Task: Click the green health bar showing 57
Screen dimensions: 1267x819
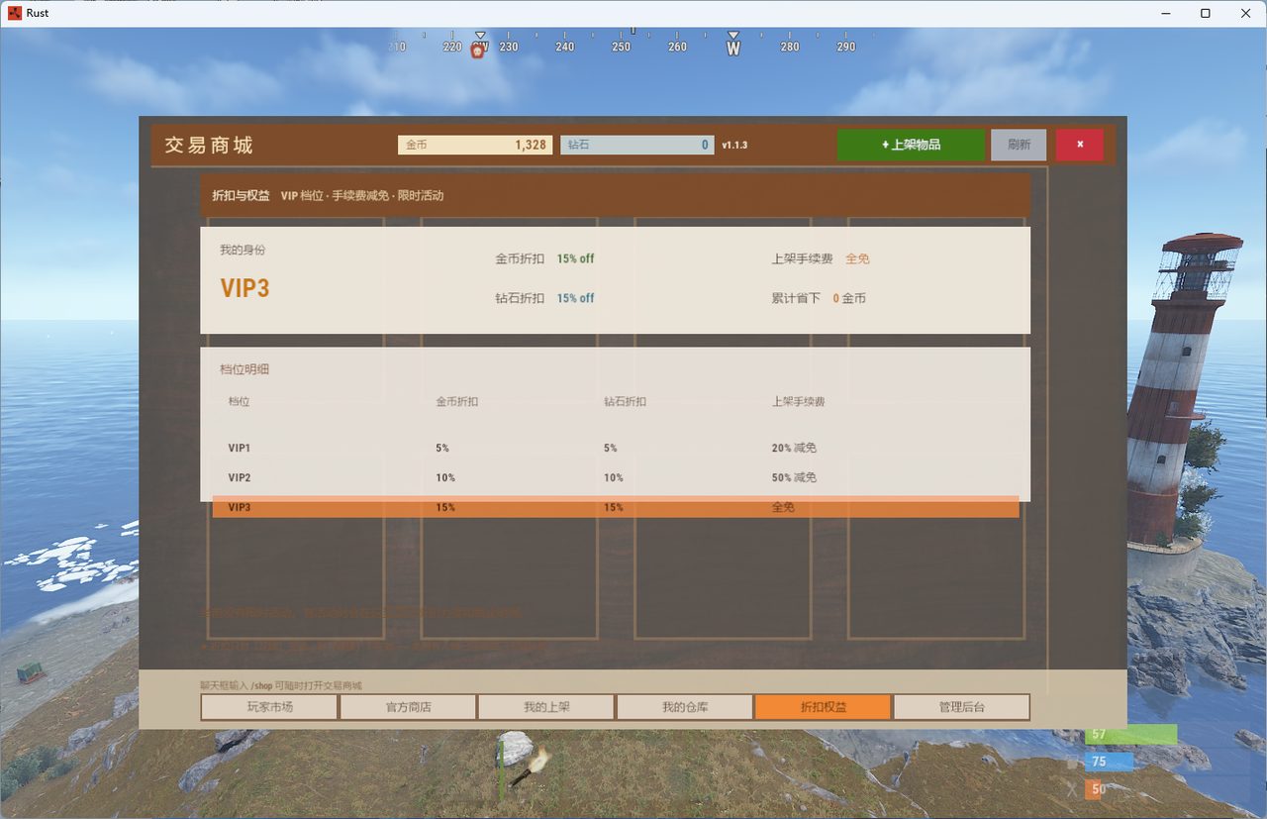Action: [1130, 735]
